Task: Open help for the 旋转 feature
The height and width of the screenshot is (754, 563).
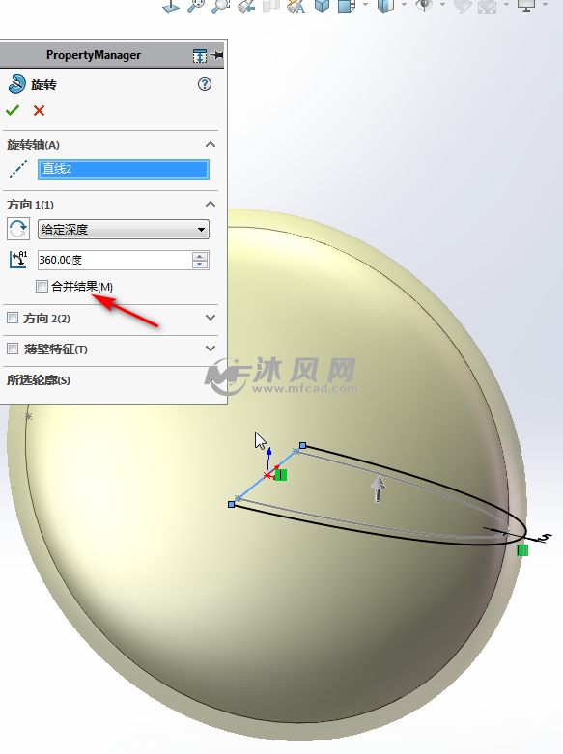Action: click(x=205, y=84)
